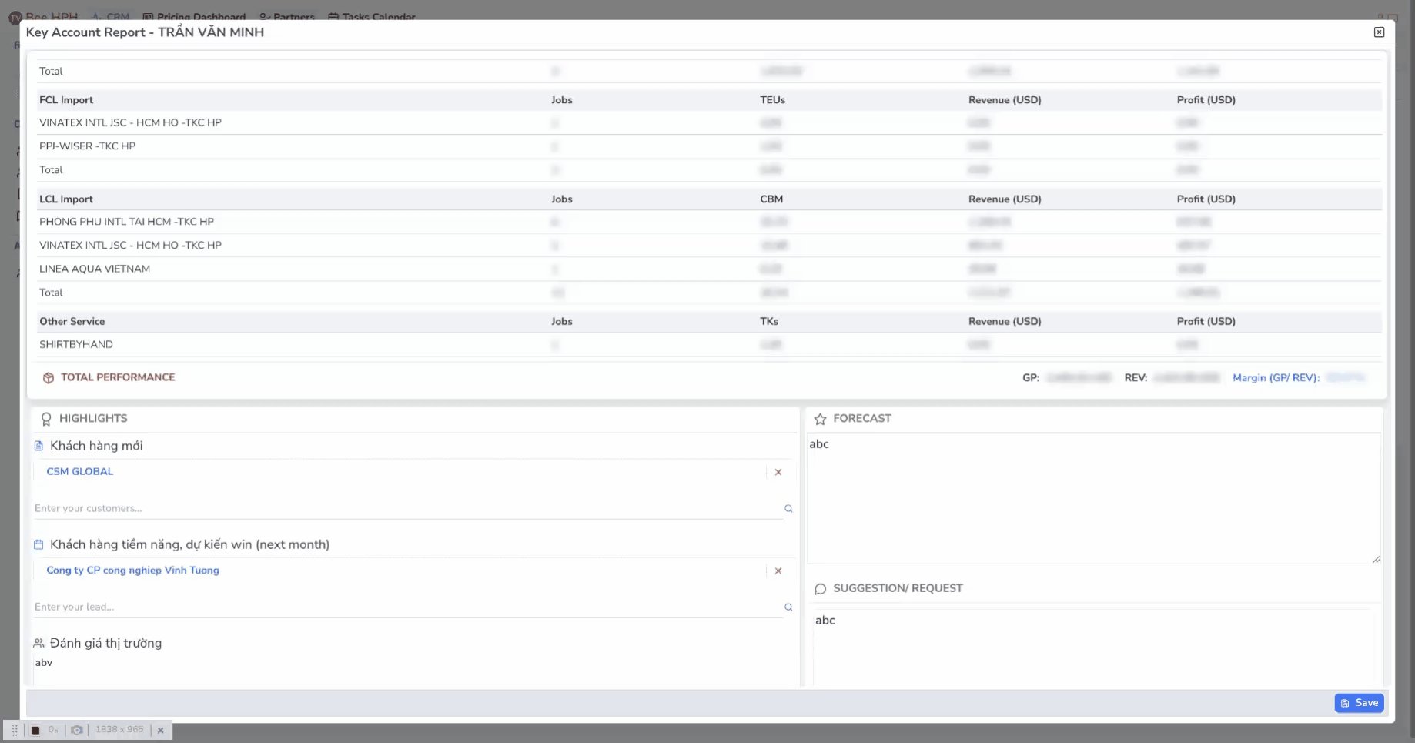The width and height of the screenshot is (1415, 743).
Task: Save the Key Account Report
Action: tap(1359, 703)
